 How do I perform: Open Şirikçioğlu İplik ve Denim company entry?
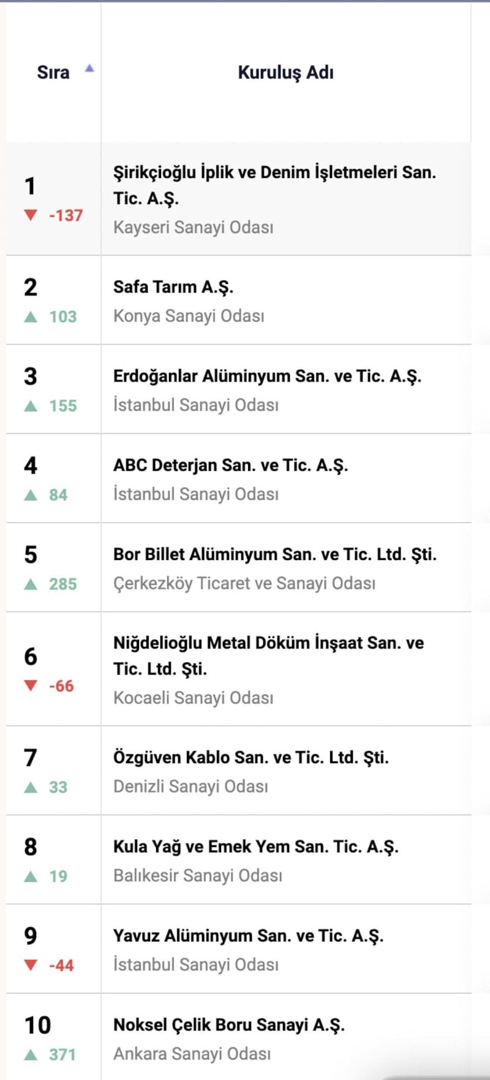click(x=274, y=185)
